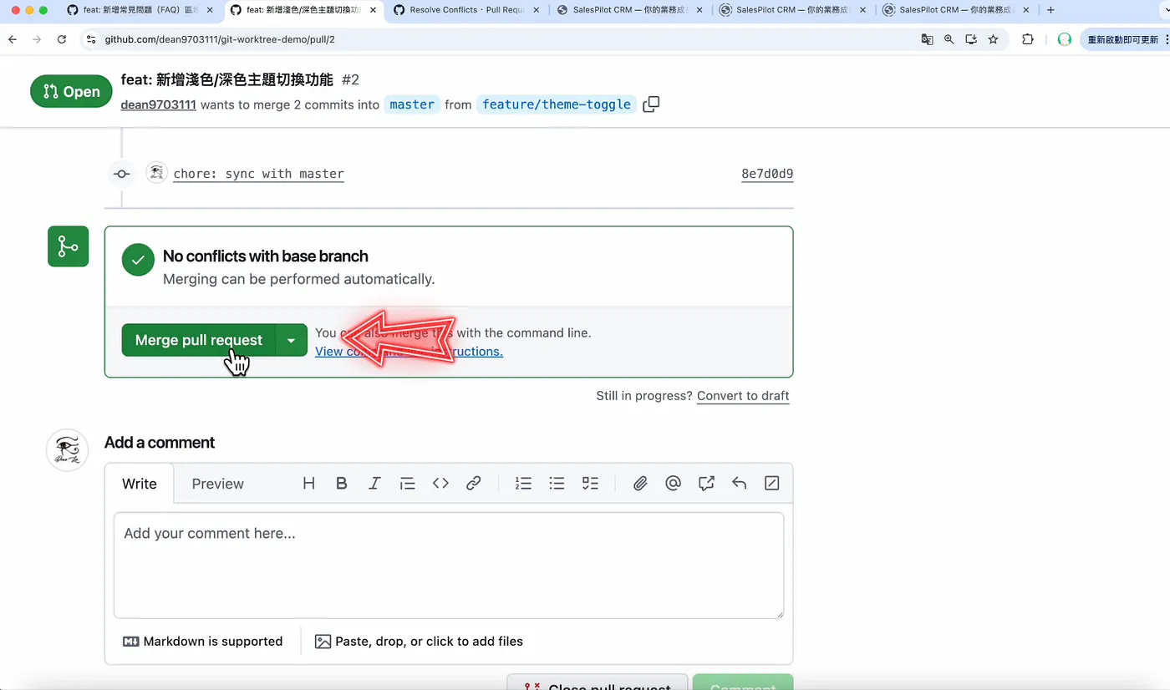Go back in browser history
The width and height of the screenshot is (1170, 690).
pos(13,39)
